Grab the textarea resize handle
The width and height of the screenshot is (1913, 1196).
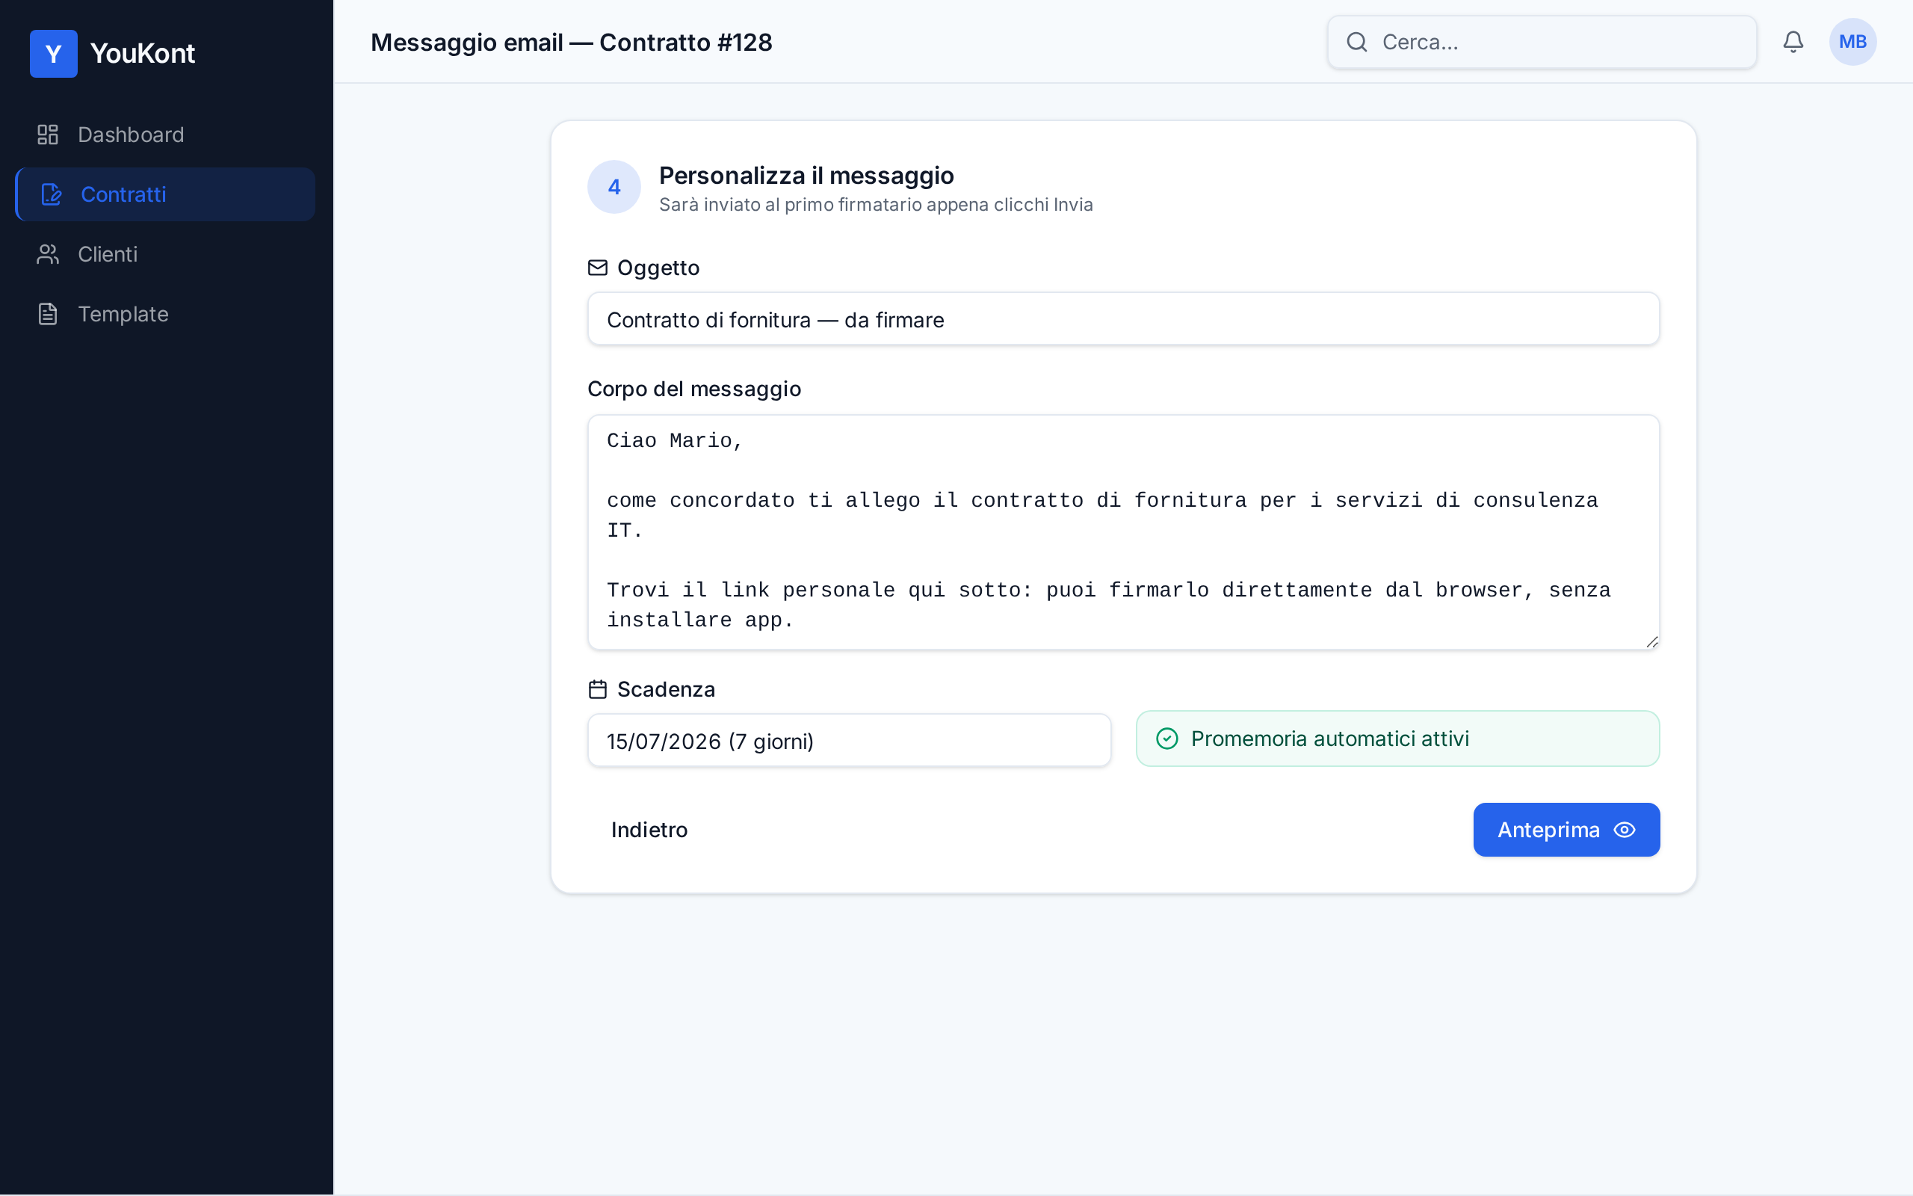point(1651,641)
